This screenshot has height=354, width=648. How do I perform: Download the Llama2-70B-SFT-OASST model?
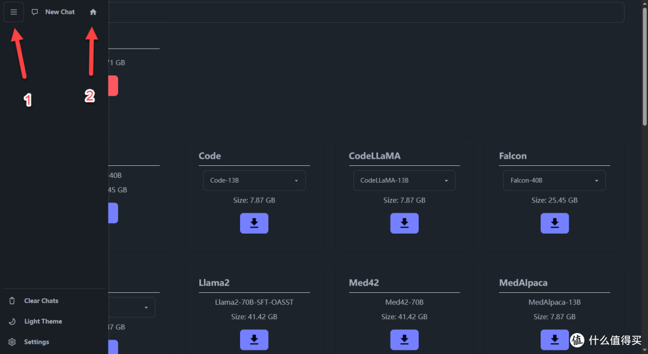pos(254,340)
